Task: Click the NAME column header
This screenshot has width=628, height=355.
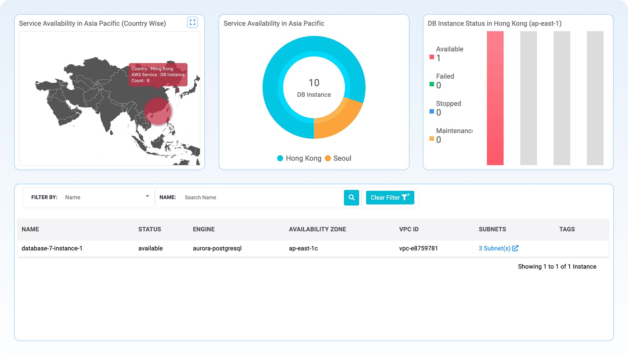Action: pyautogui.click(x=30, y=229)
